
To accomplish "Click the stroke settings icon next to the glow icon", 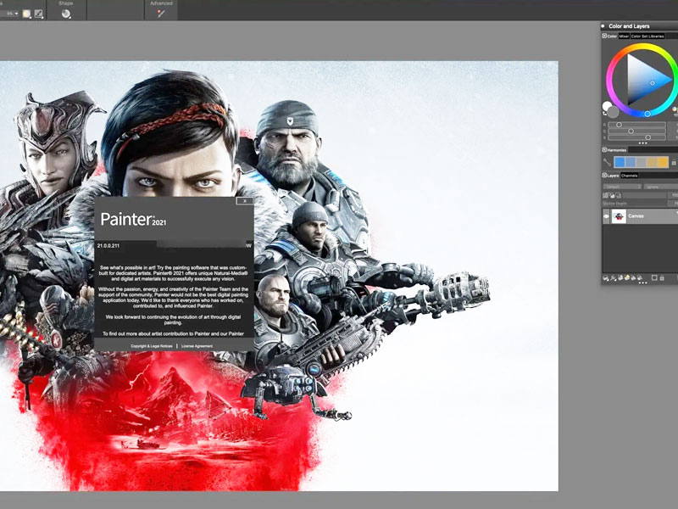I will click(x=39, y=14).
